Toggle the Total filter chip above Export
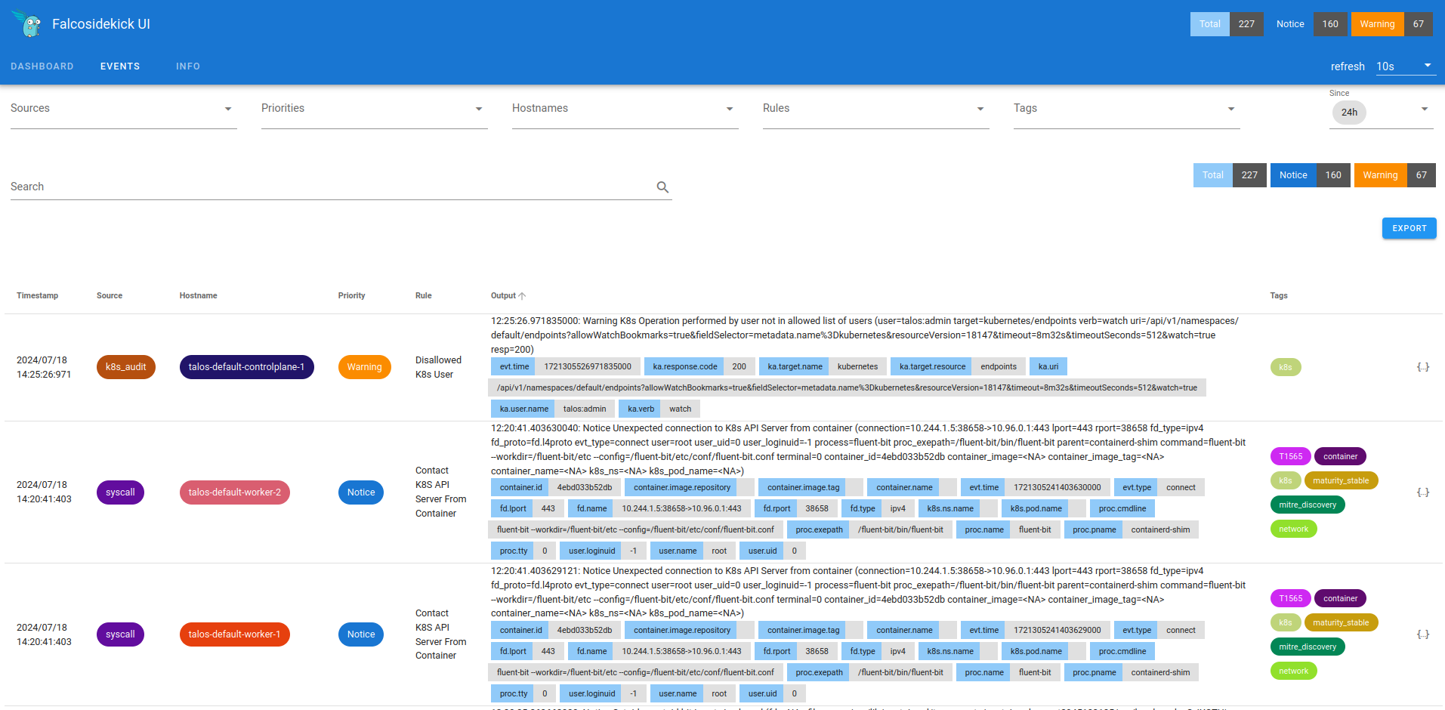The height and width of the screenshot is (710, 1445). coord(1212,175)
